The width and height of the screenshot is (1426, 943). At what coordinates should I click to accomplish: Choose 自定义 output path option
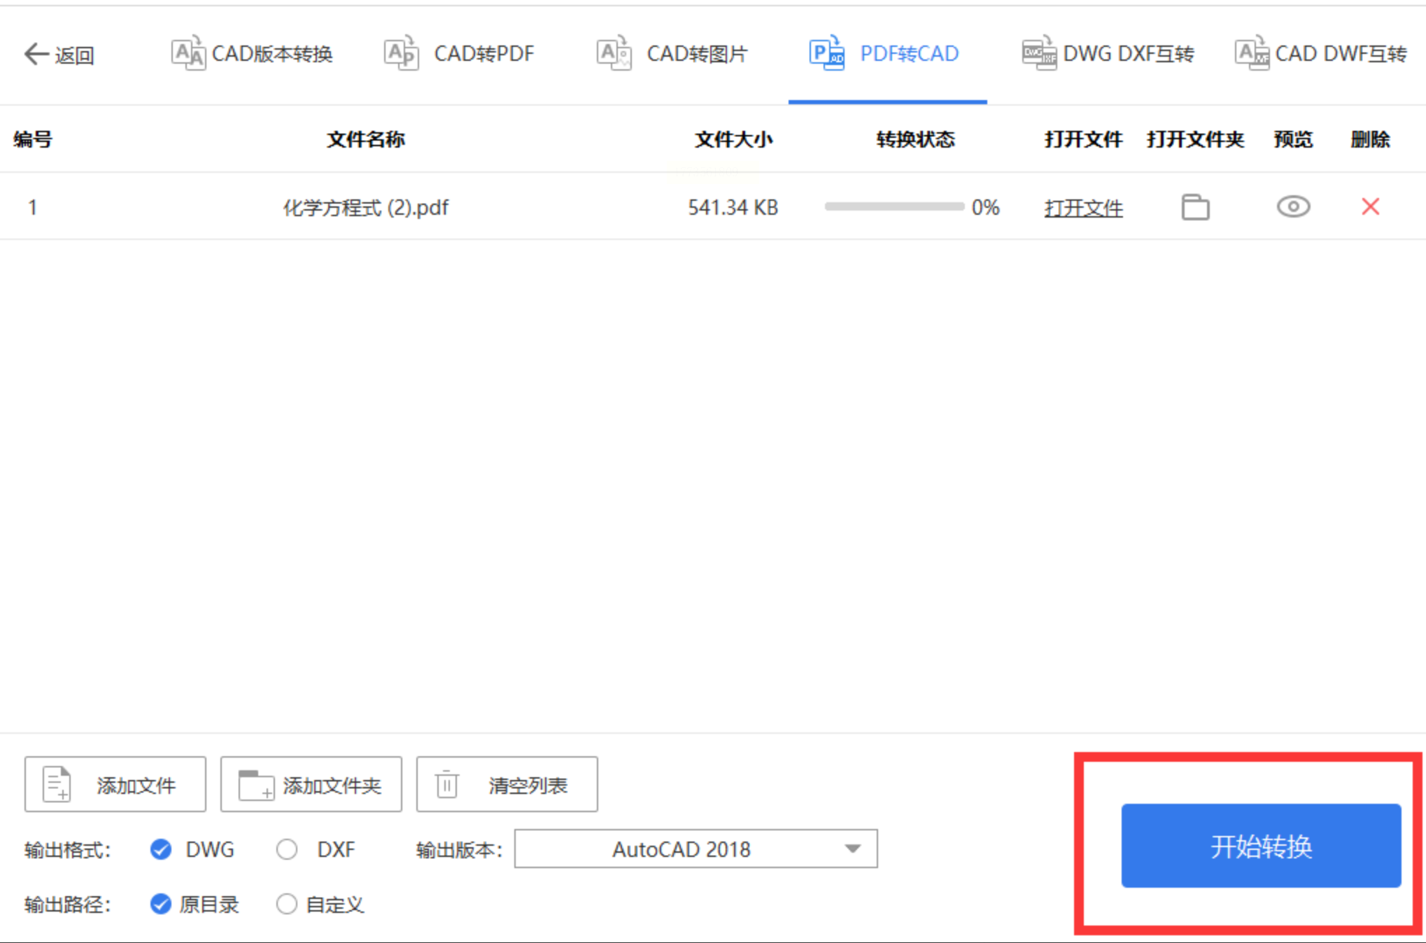(287, 904)
